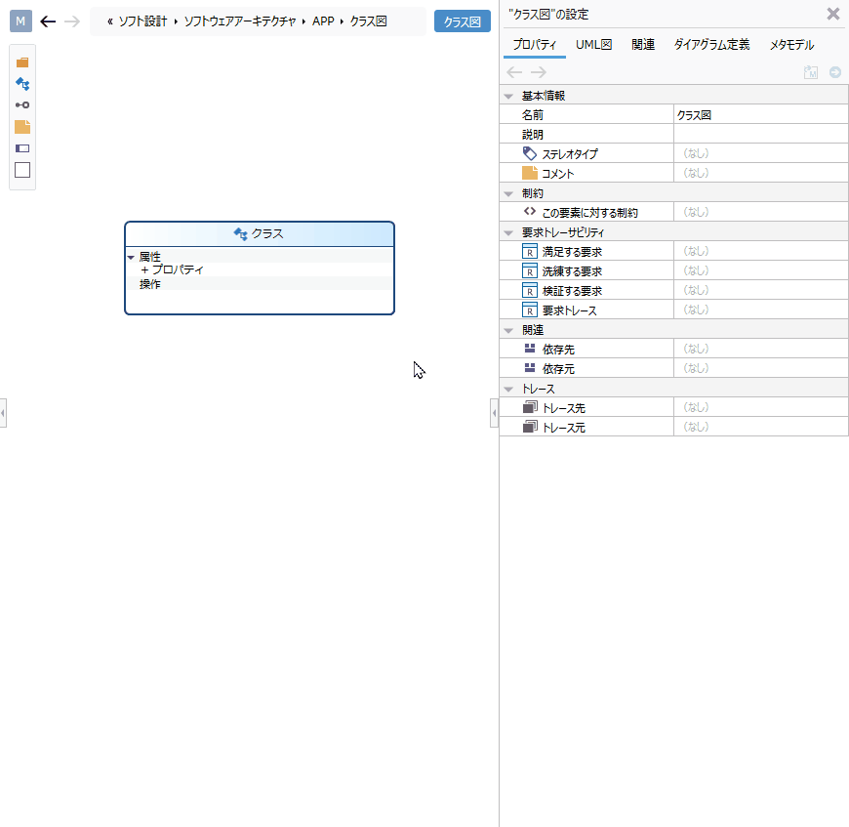Open ソフト設計 in the breadcrumb
Image resolution: width=849 pixels, height=827 pixels.
[142, 21]
